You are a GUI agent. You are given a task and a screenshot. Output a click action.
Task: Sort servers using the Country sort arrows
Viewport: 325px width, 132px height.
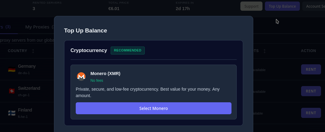pyautogui.click(x=33, y=51)
